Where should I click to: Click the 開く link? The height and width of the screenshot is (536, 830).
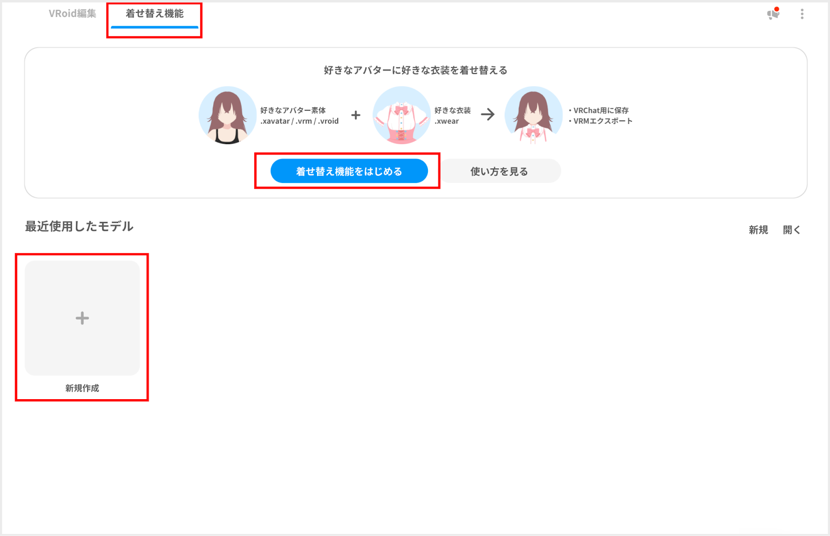pos(792,230)
